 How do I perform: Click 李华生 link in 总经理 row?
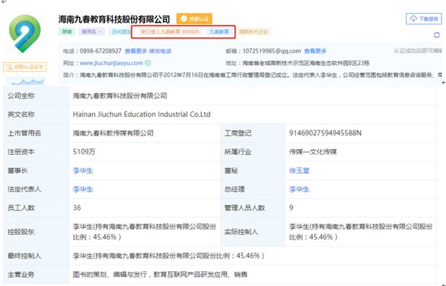tap(299, 189)
